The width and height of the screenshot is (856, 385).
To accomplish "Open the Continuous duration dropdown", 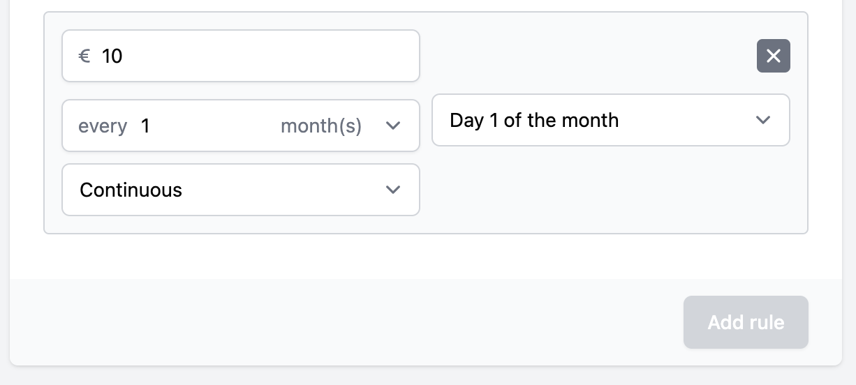I will pos(241,190).
